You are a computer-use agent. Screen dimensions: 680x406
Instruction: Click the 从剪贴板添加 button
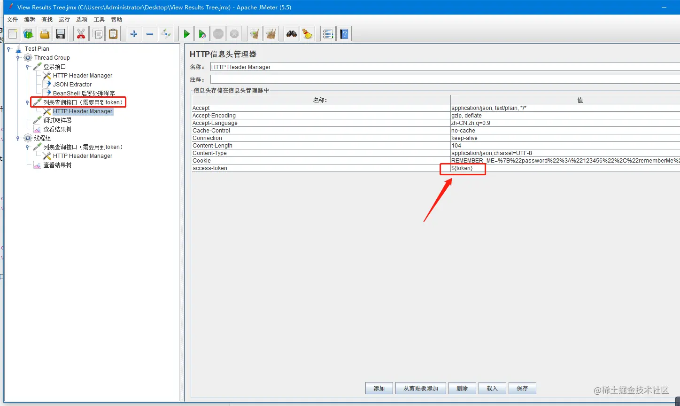click(x=421, y=389)
